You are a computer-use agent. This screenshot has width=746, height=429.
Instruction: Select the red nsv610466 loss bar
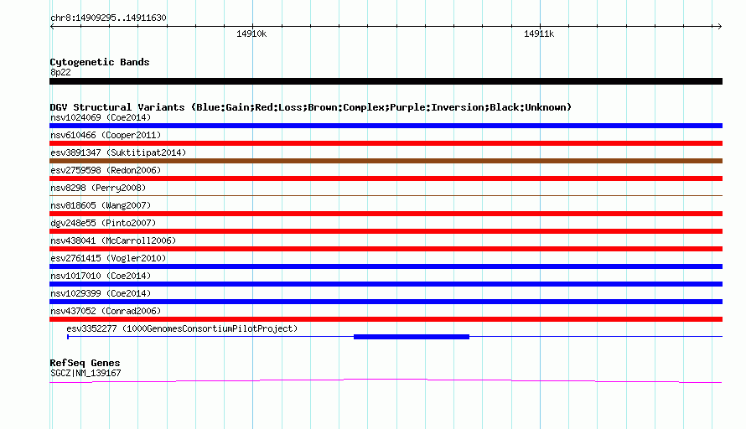[386, 143]
